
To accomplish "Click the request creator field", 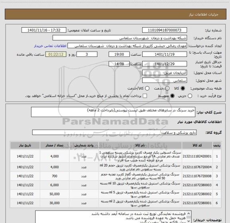I will coord(127,46).
